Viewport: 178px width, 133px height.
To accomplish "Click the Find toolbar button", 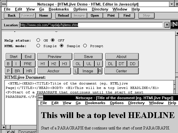I will click(x=127, y=16).
